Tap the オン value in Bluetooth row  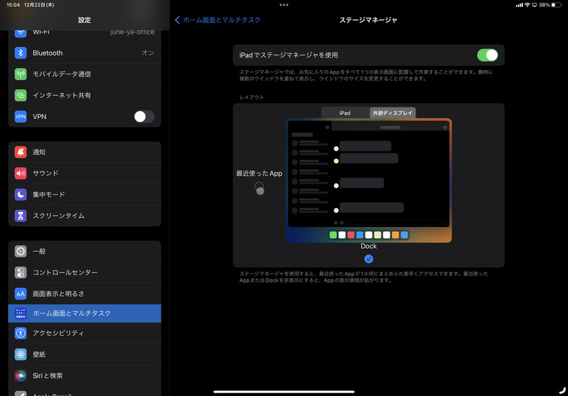(148, 53)
